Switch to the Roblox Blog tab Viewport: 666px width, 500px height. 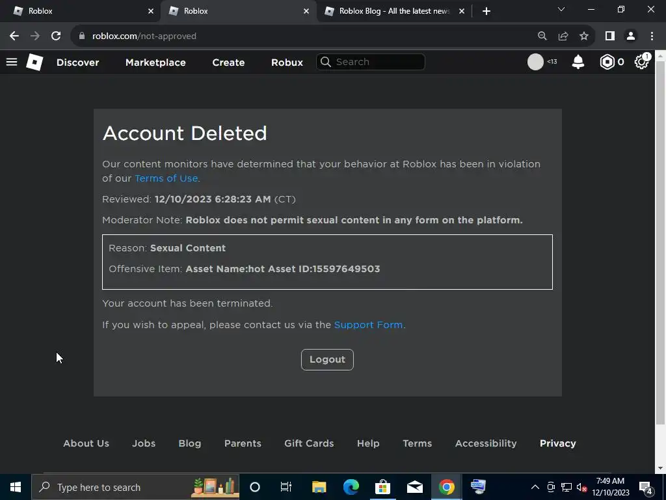click(x=393, y=11)
